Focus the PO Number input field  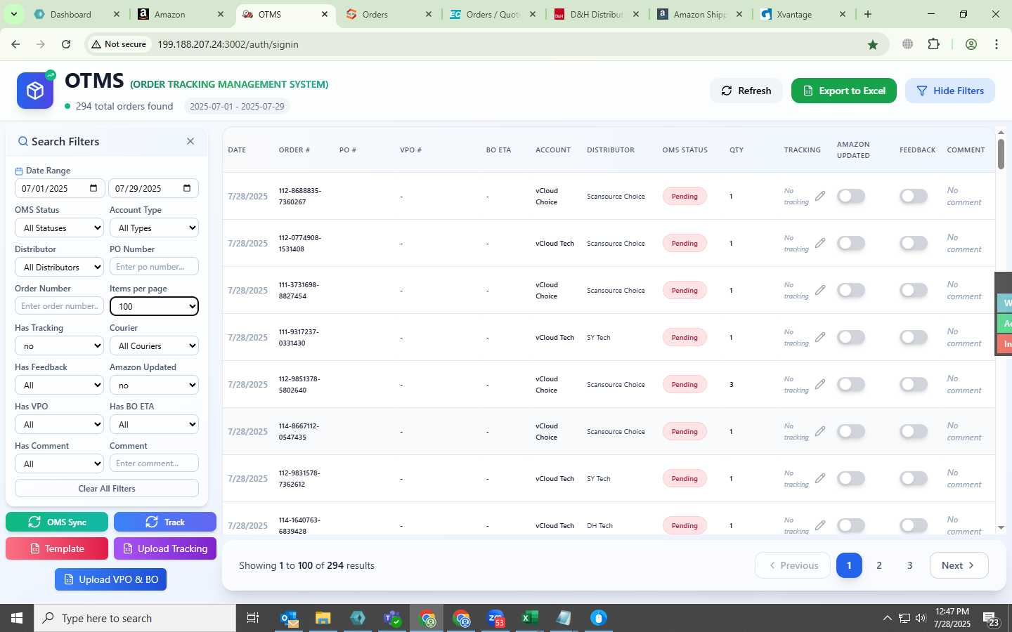point(154,267)
